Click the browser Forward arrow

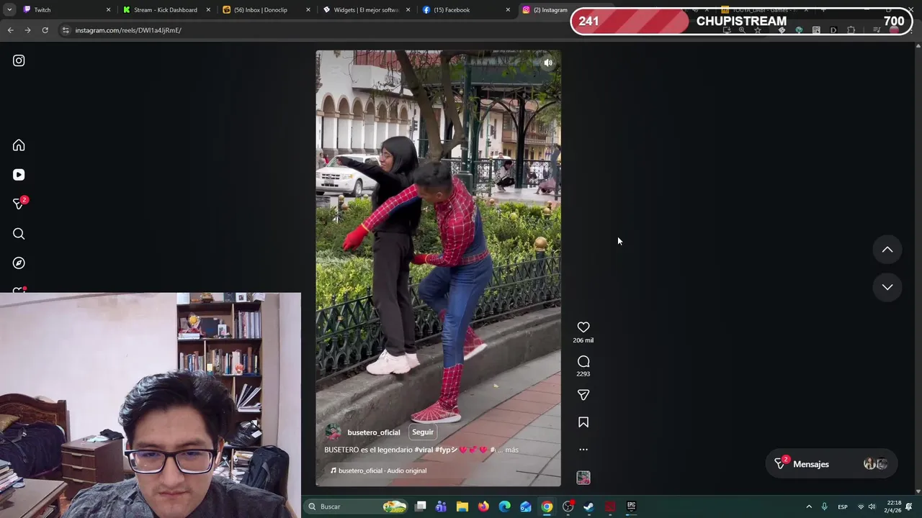[27, 30]
